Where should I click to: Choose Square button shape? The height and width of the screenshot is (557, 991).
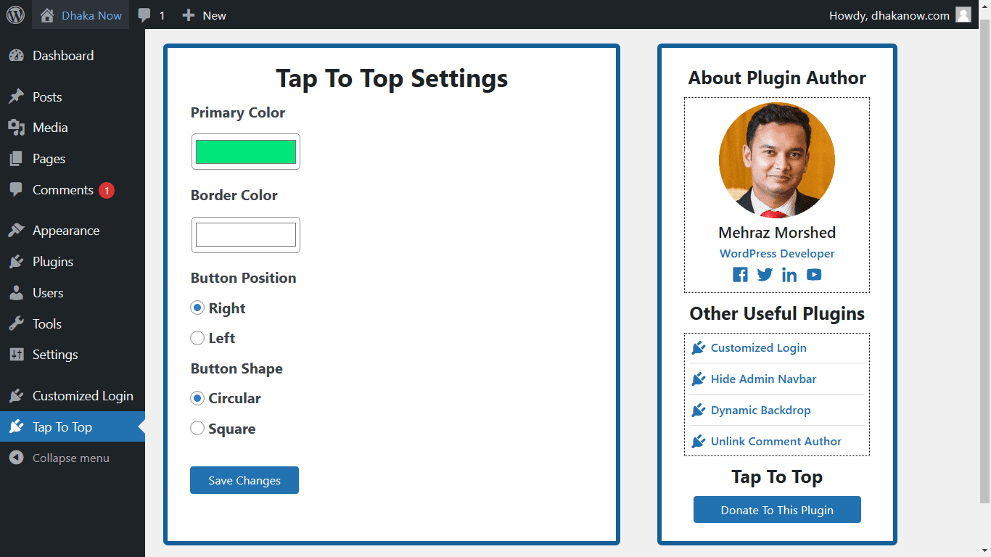197,429
